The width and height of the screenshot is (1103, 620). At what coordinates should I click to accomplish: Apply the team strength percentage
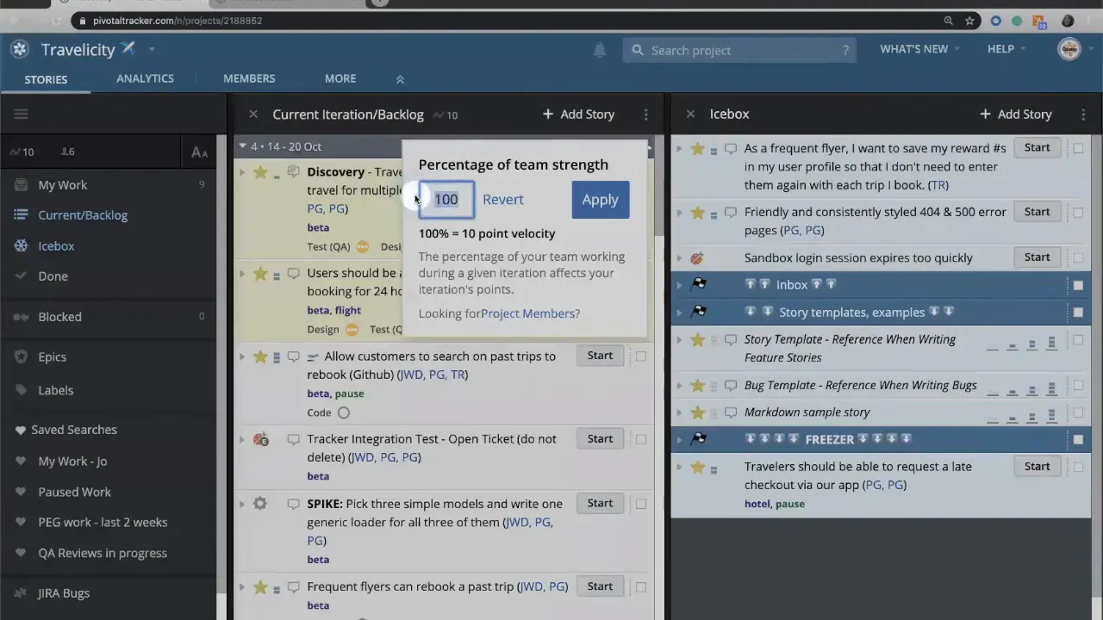[600, 200]
